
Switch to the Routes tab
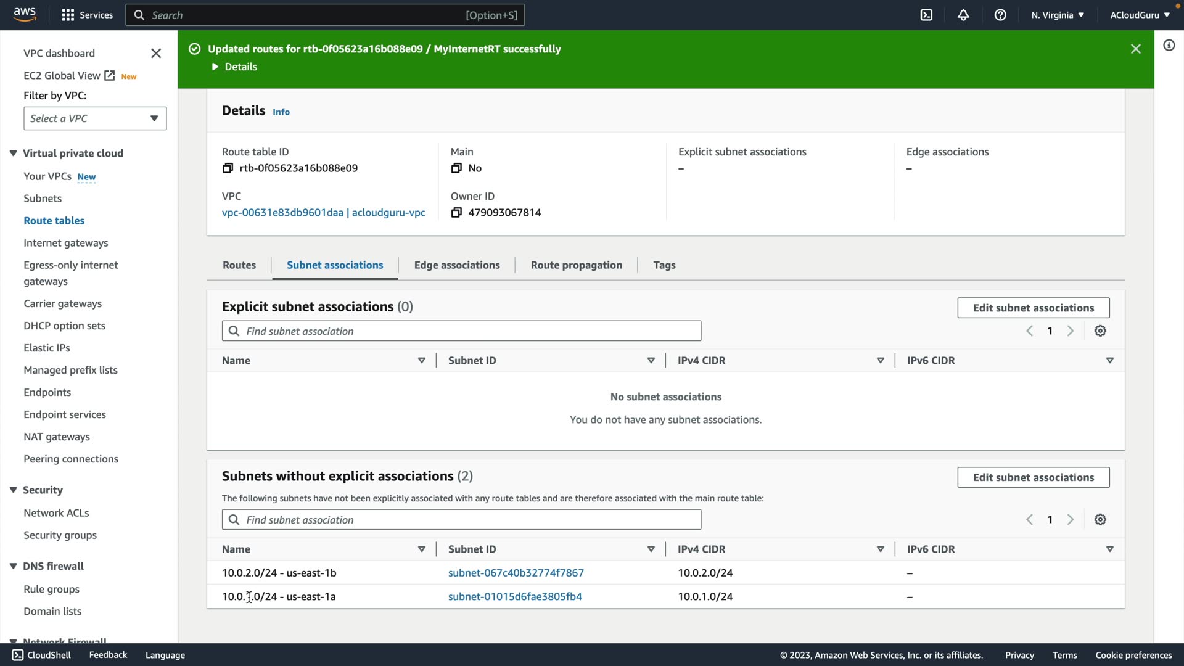click(239, 265)
